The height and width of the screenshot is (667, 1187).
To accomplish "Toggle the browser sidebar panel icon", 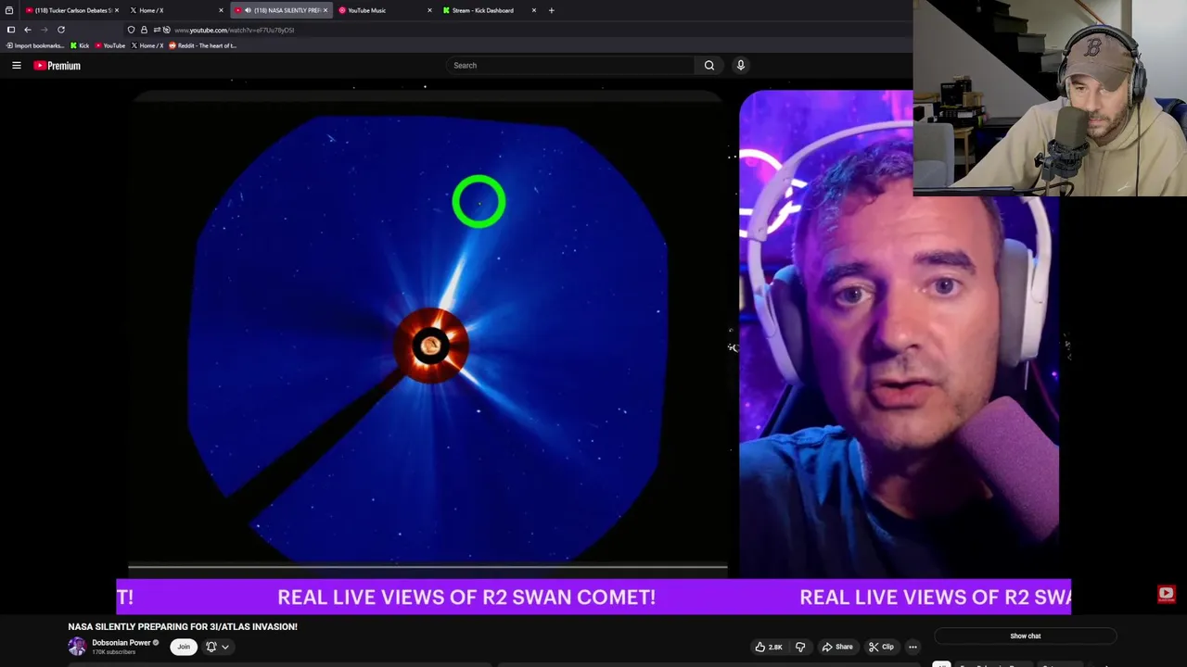I will 10,30.
